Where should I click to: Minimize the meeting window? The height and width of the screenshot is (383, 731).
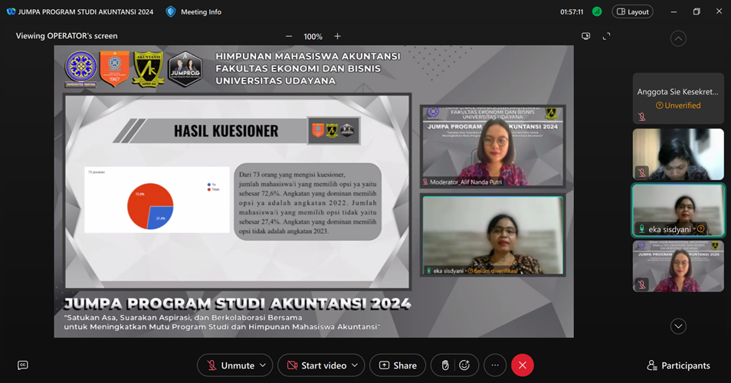click(674, 11)
